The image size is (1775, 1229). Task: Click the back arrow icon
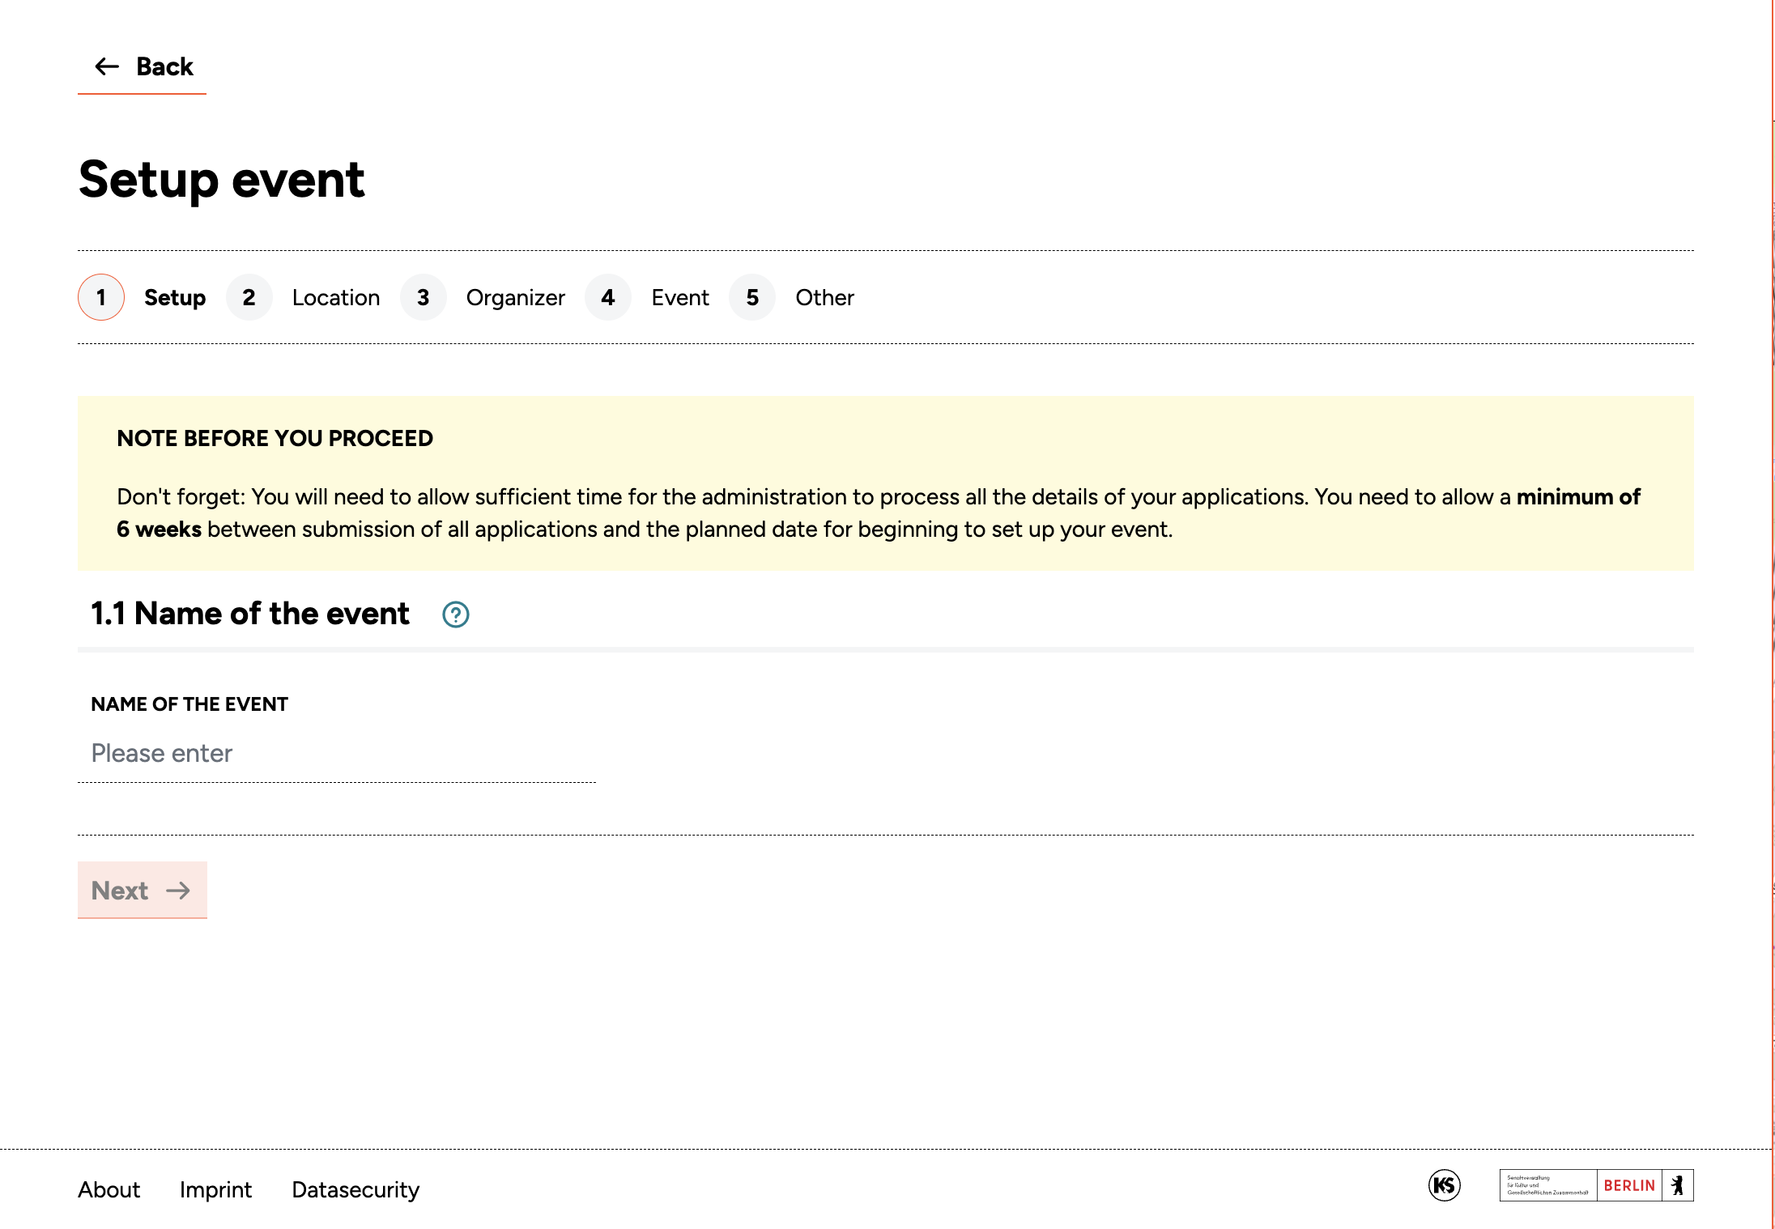[107, 66]
